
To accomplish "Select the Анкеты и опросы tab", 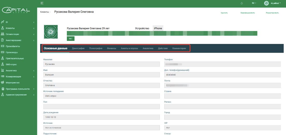I will (x=129, y=48).
